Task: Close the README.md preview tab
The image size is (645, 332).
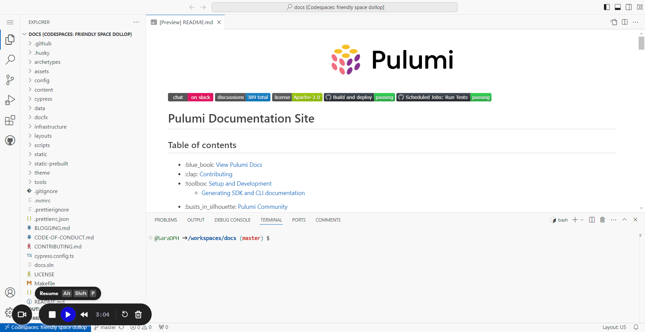Action: [219, 22]
